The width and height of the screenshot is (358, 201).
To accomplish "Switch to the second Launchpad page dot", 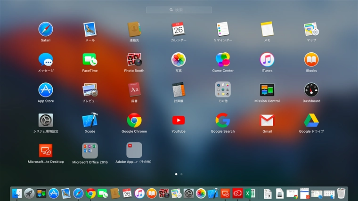I will pyautogui.click(x=181, y=174).
